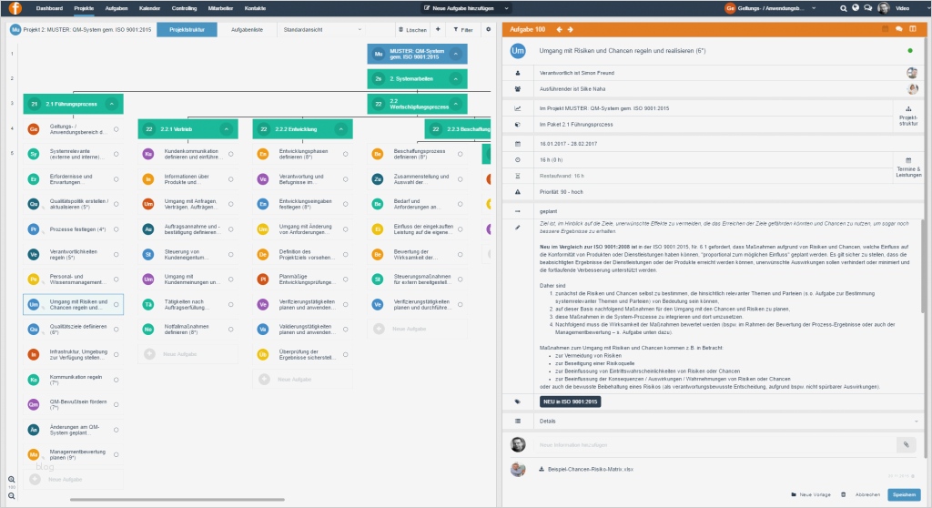Collapse the 2.2.2 Entwicklung node
Screen dimensions: 932x508
pos(341,129)
